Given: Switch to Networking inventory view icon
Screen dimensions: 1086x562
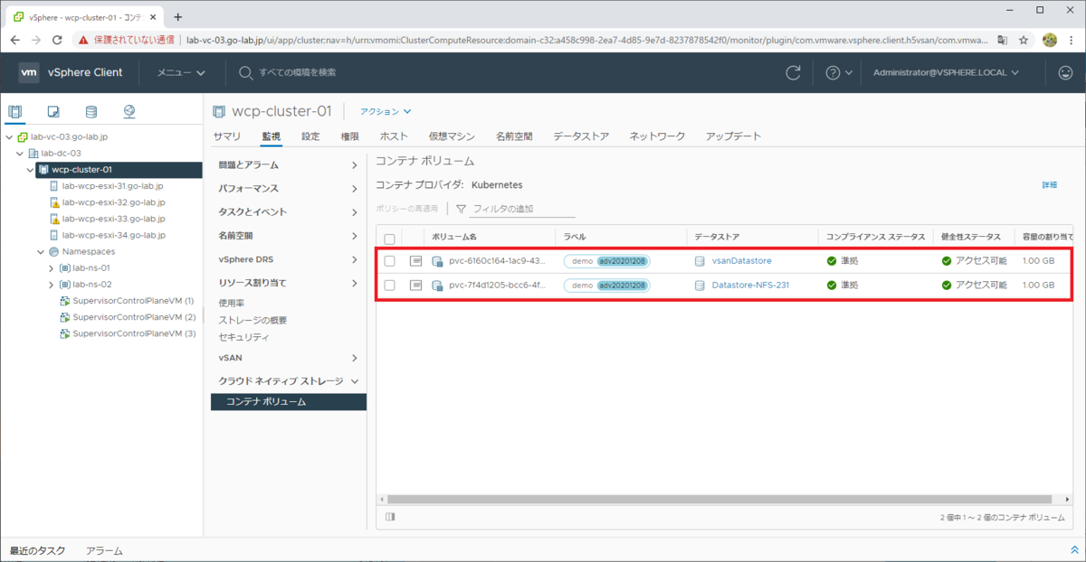Looking at the screenshot, I should click(x=129, y=112).
